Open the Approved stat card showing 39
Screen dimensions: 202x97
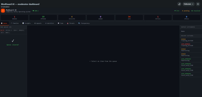tap(43, 17)
